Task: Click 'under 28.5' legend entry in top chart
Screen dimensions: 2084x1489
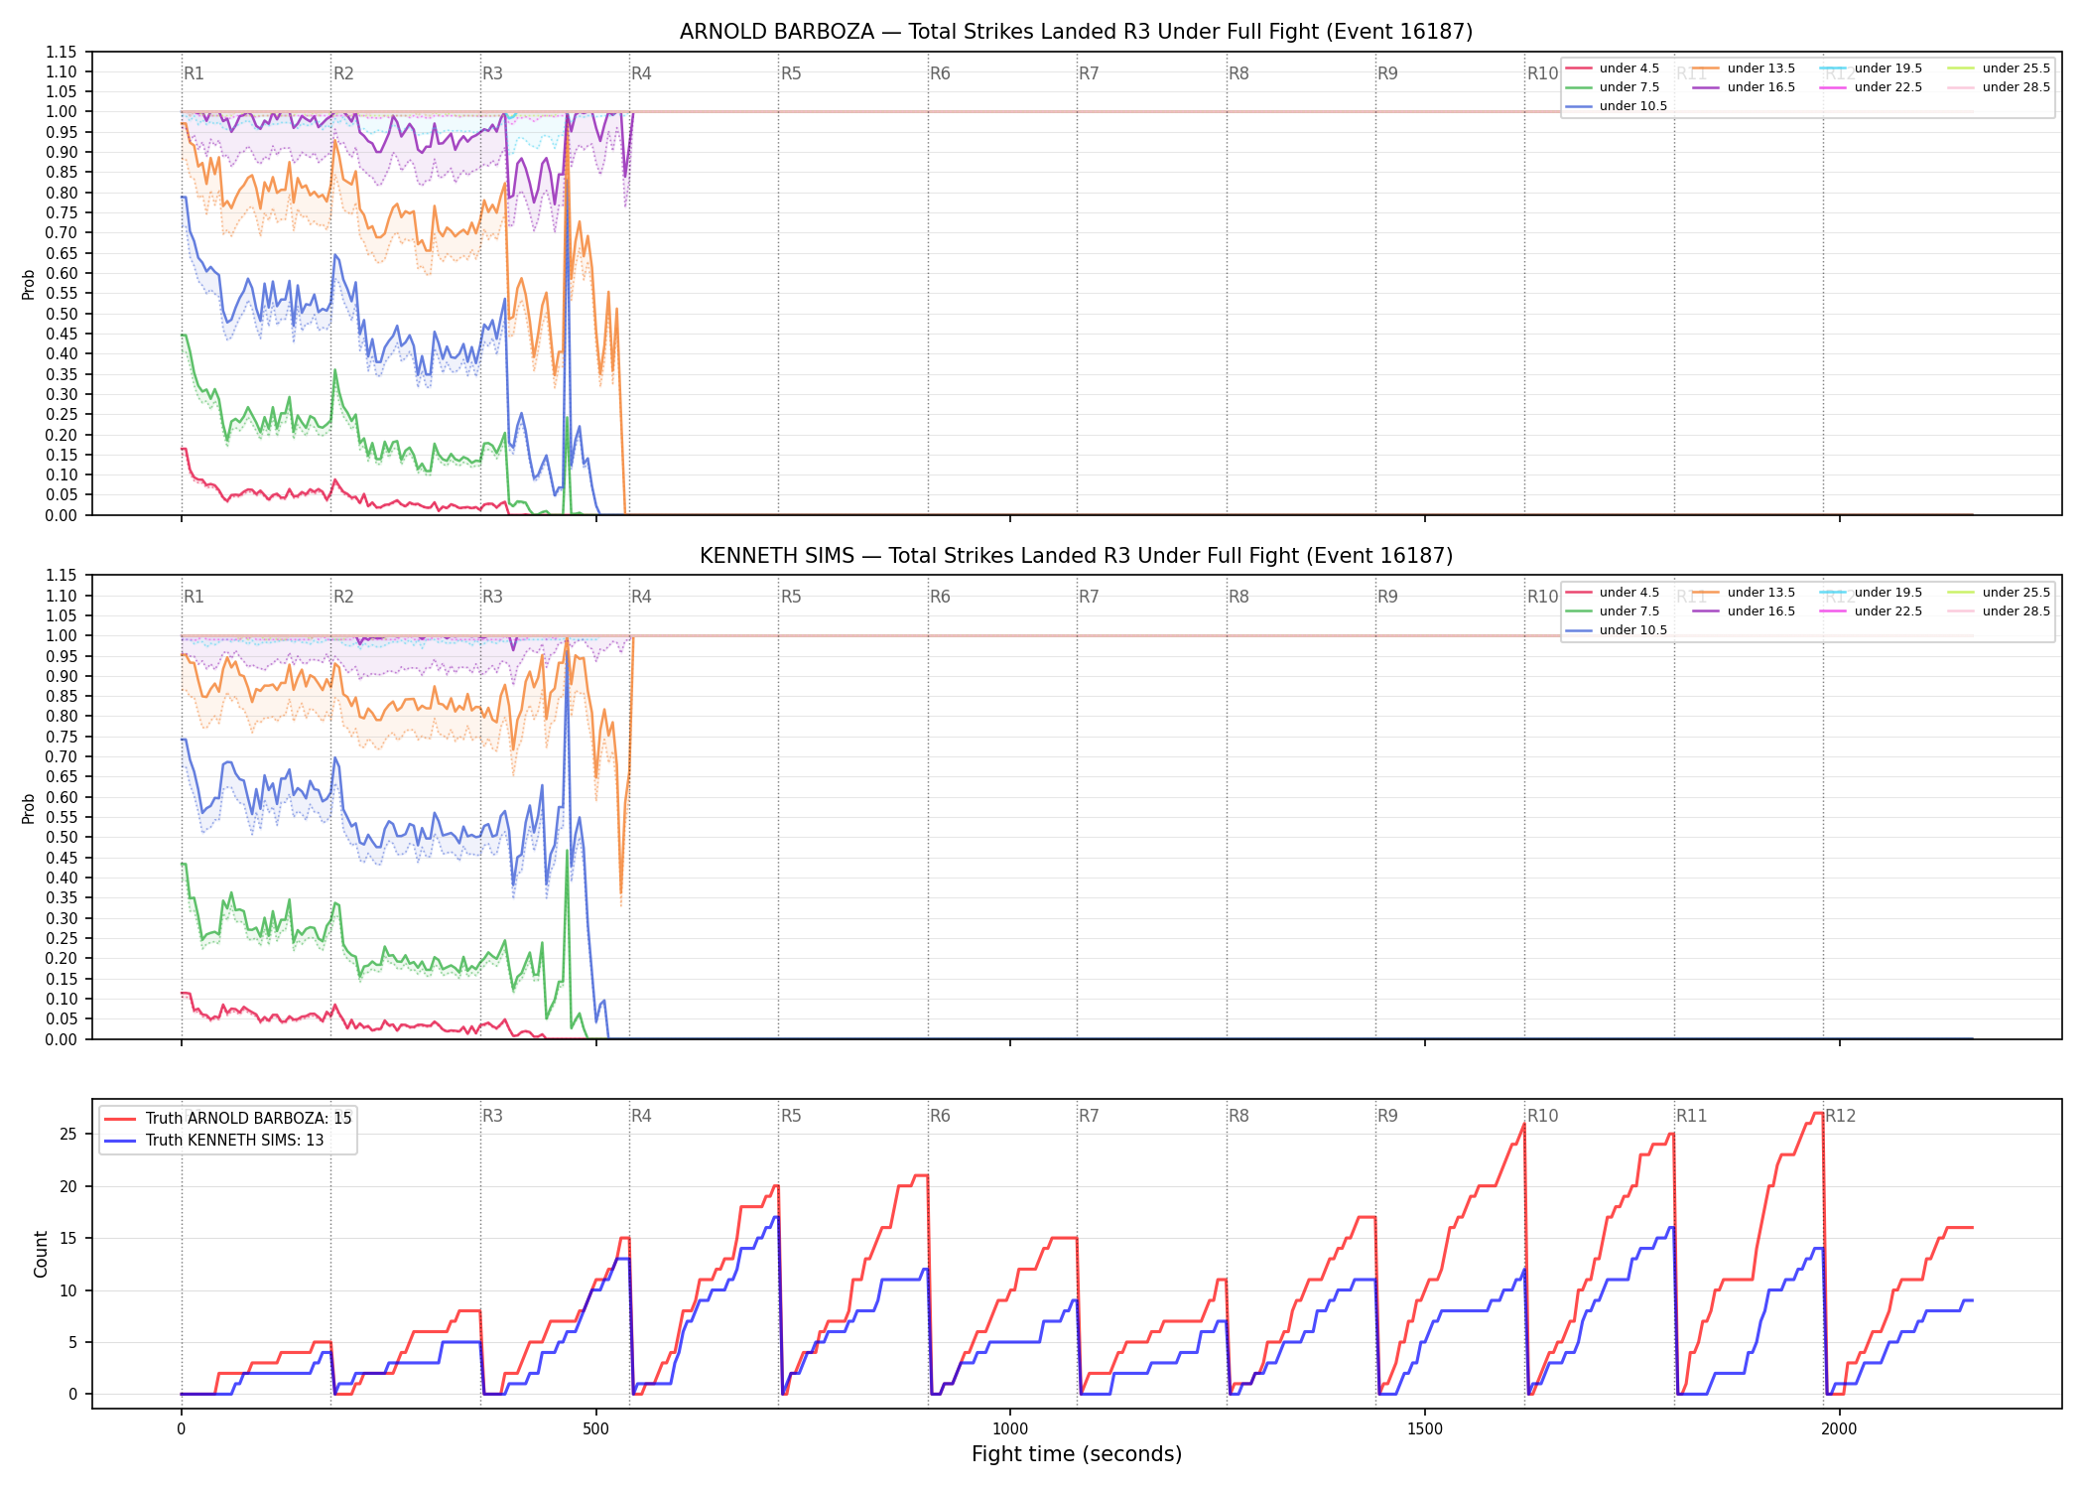Action: [2000, 87]
